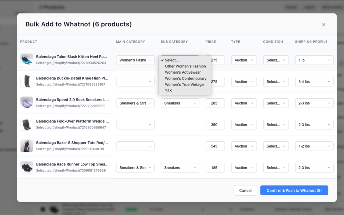Click the CONDITION column header
The height and width of the screenshot is (215, 344).
(x=273, y=42)
